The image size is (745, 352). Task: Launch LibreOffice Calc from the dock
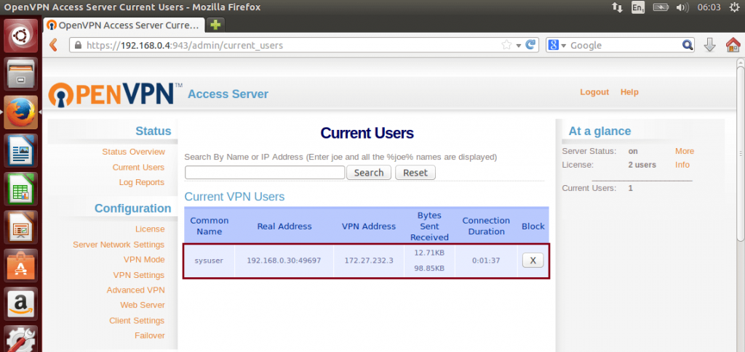tap(21, 189)
